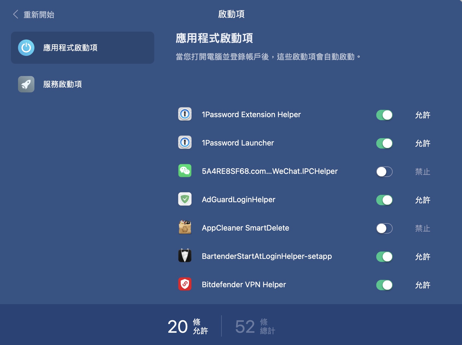This screenshot has width=462, height=345.
Task: Click the AppCleaner SmartDelete box icon
Action: click(x=185, y=228)
